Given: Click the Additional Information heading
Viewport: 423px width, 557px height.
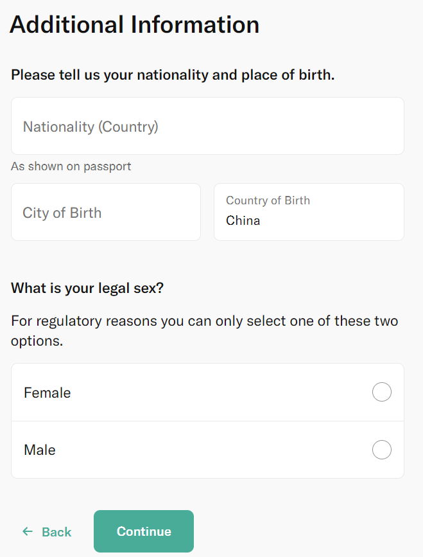Looking at the screenshot, I should (135, 24).
